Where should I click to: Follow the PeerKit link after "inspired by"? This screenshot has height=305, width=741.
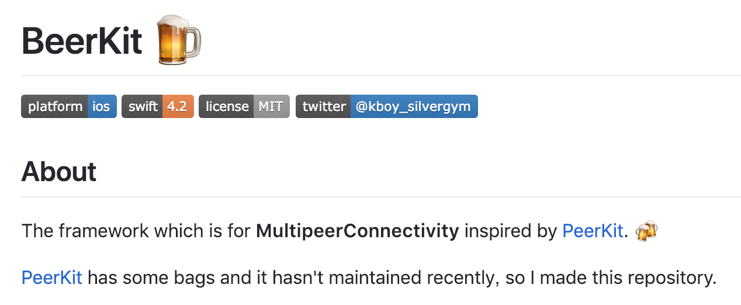click(593, 231)
